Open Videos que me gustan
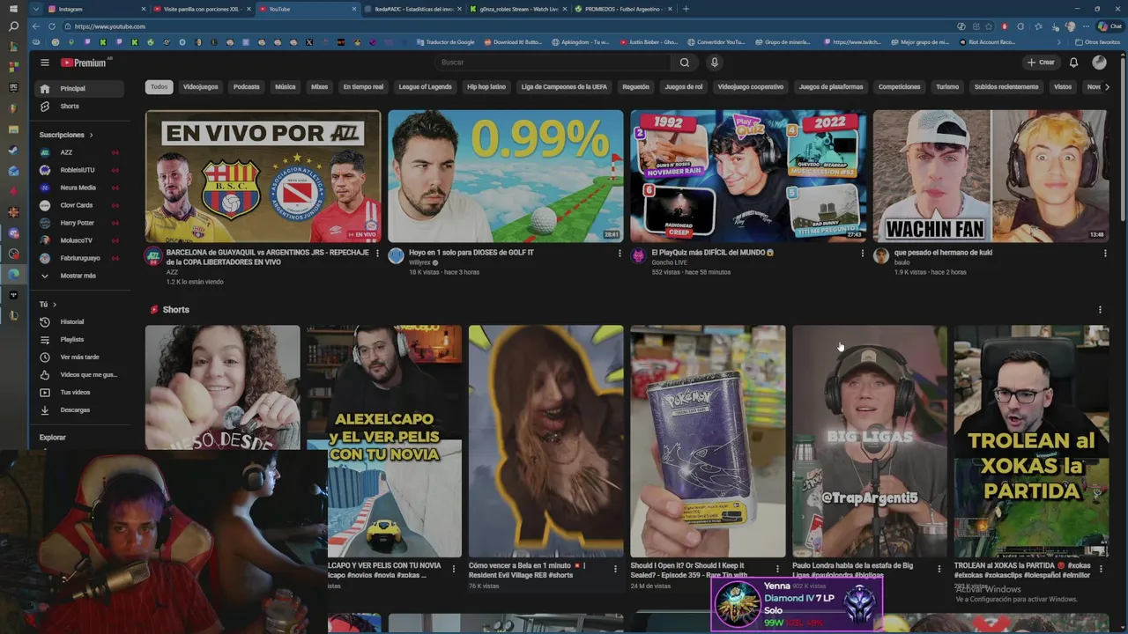 [x=78, y=374]
